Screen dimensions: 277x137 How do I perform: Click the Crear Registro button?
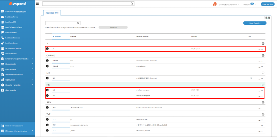click(255, 23)
